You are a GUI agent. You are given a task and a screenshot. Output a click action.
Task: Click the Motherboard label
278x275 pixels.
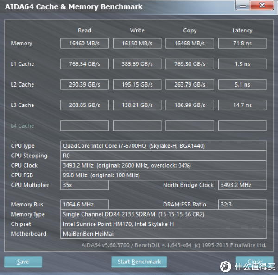click(29, 234)
